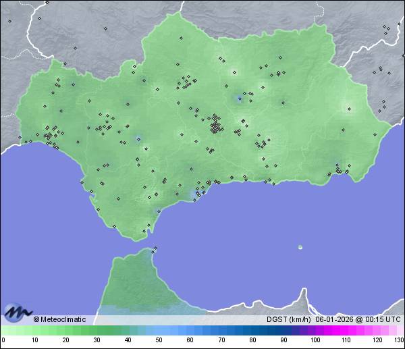Click the 20 value on the color scale

65,340
